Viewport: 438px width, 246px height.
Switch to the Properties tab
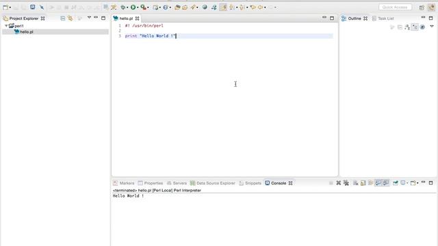(x=151, y=183)
